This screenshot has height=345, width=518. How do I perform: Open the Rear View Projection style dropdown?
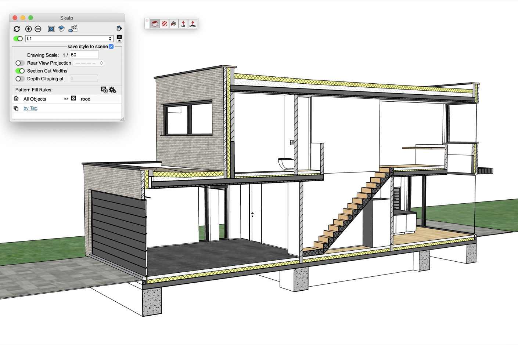tap(88, 63)
